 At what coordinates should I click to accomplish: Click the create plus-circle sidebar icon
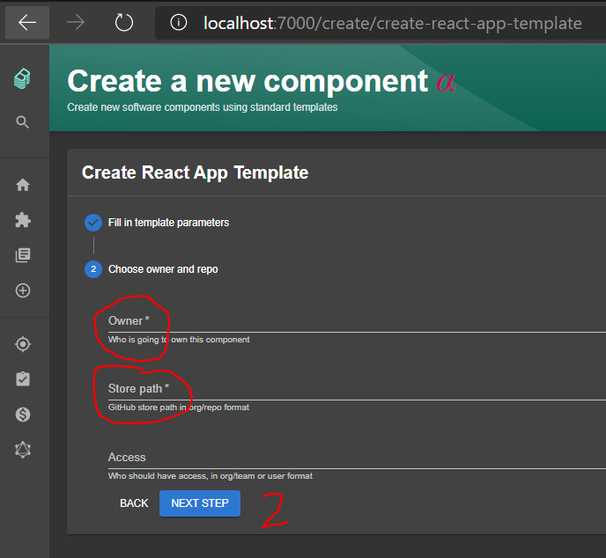click(23, 290)
